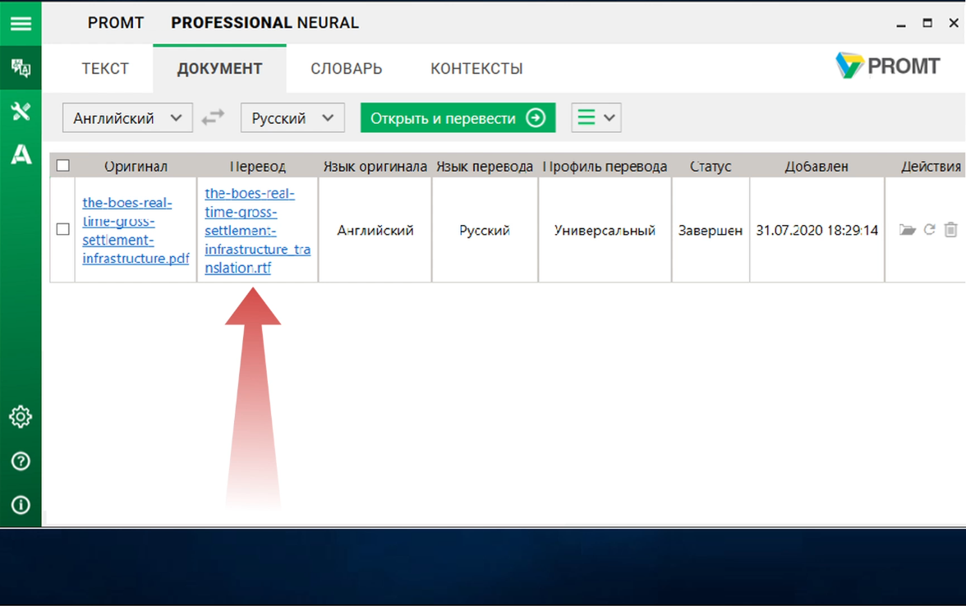The width and height of the screenshot is (966, 606).
Task: Click the PROMT logo
Action: click(x=887, y=66)
